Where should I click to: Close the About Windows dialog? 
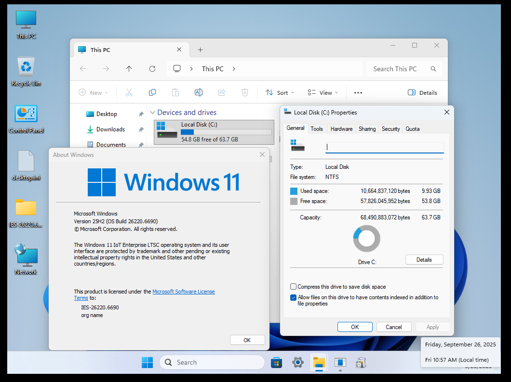pos(262,154)
